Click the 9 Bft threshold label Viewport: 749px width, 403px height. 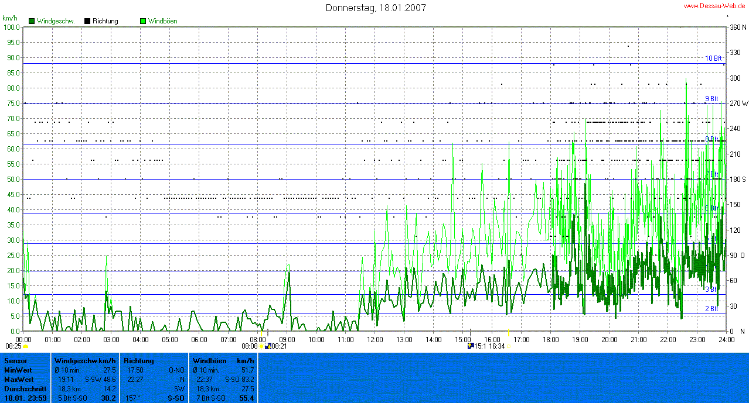point(711,99)
